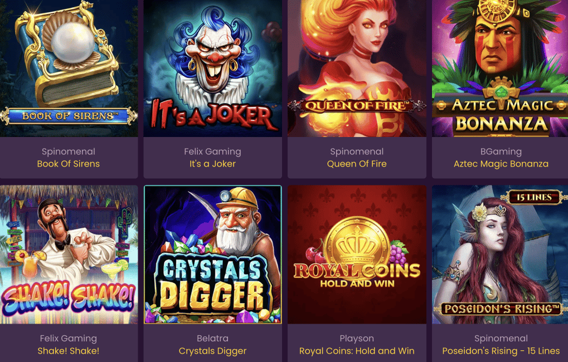
Task: Click the Playson provider label
Action: coord(357,339)
